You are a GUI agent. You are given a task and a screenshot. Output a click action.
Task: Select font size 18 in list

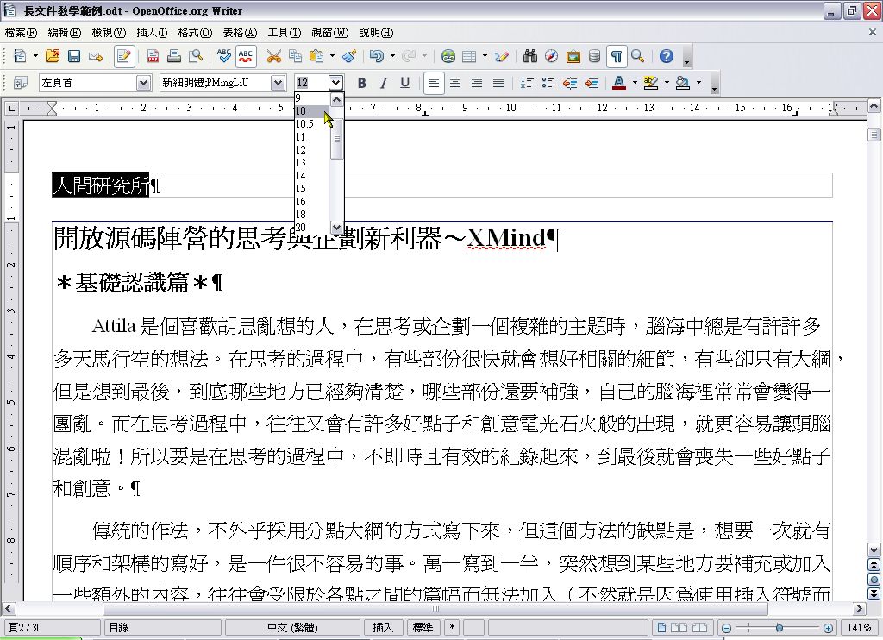(x=312, y=215)
